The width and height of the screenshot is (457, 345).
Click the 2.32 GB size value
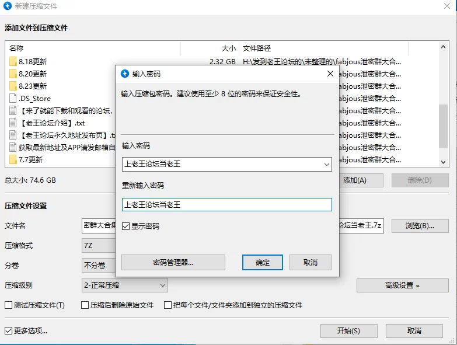click(222, 61)
